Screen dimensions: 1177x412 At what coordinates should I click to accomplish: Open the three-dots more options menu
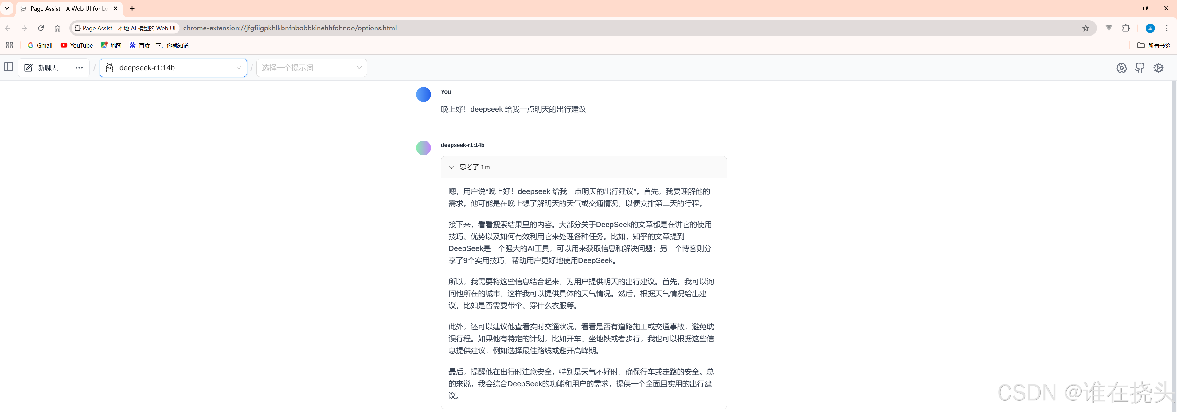click(x=79, y=67)
